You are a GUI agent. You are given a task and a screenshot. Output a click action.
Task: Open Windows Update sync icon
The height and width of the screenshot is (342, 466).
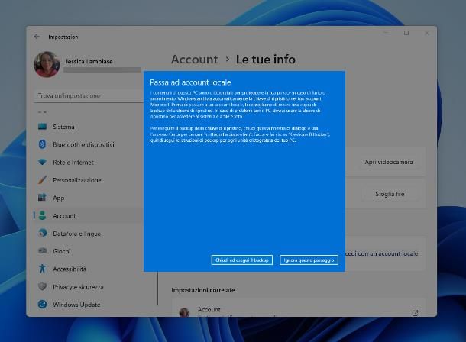coord(42,305)
